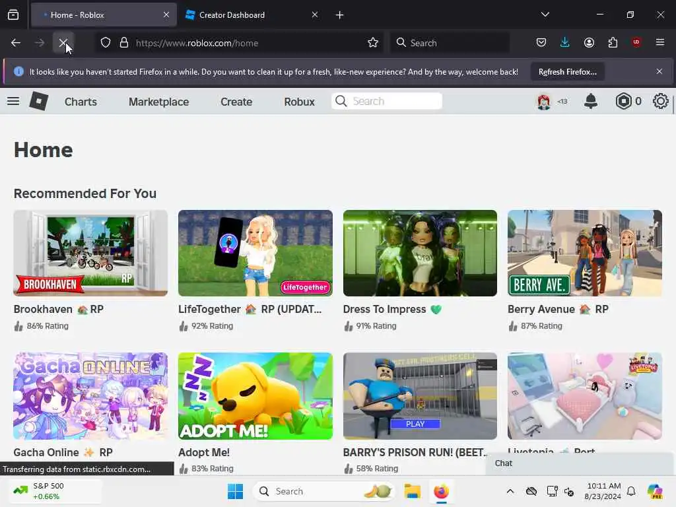The image size is (676, 507).
Task: List all tabs dropdown arrow
Action: tap(545, 15)
